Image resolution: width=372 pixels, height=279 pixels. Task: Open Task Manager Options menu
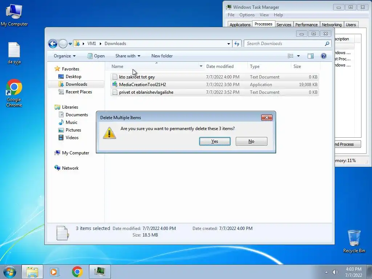247,15
